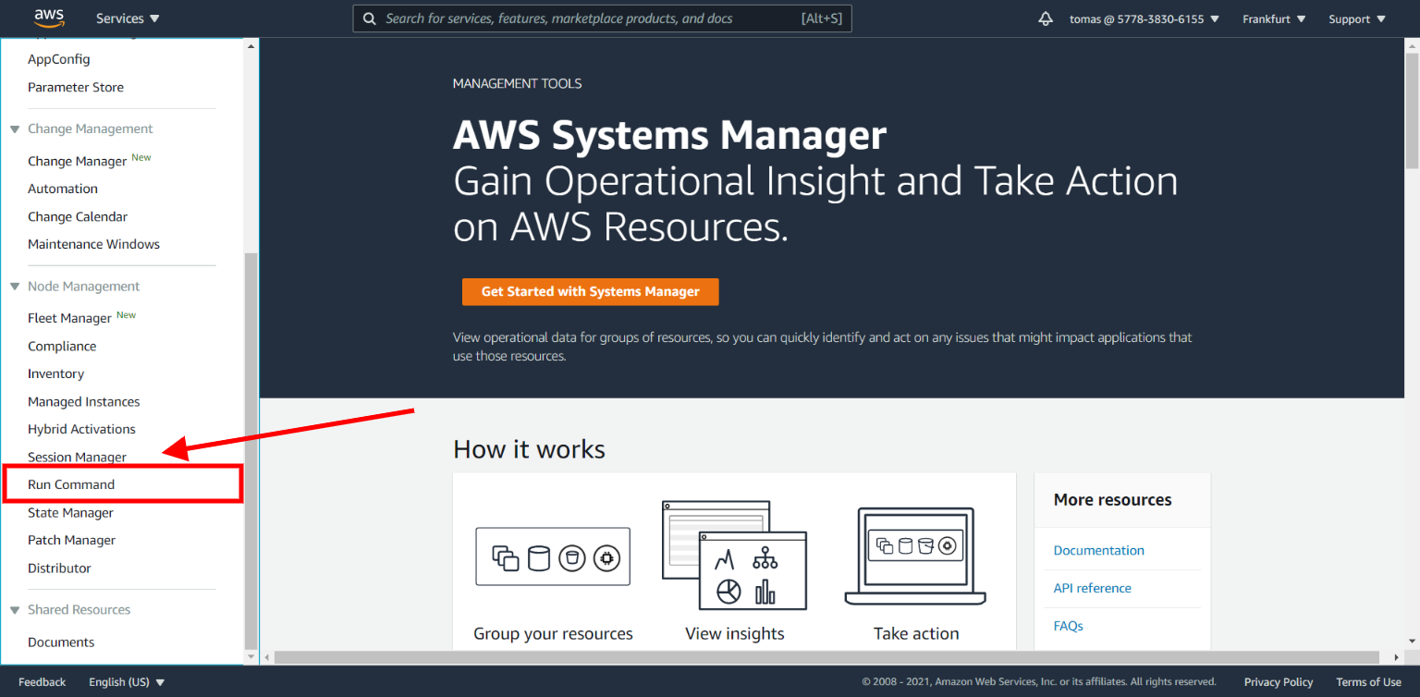
Task: Open the English (US) language dropdown
Action: [126, 681]
